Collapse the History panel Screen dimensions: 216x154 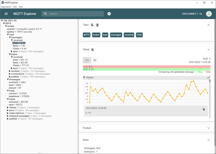coord(84,78)
